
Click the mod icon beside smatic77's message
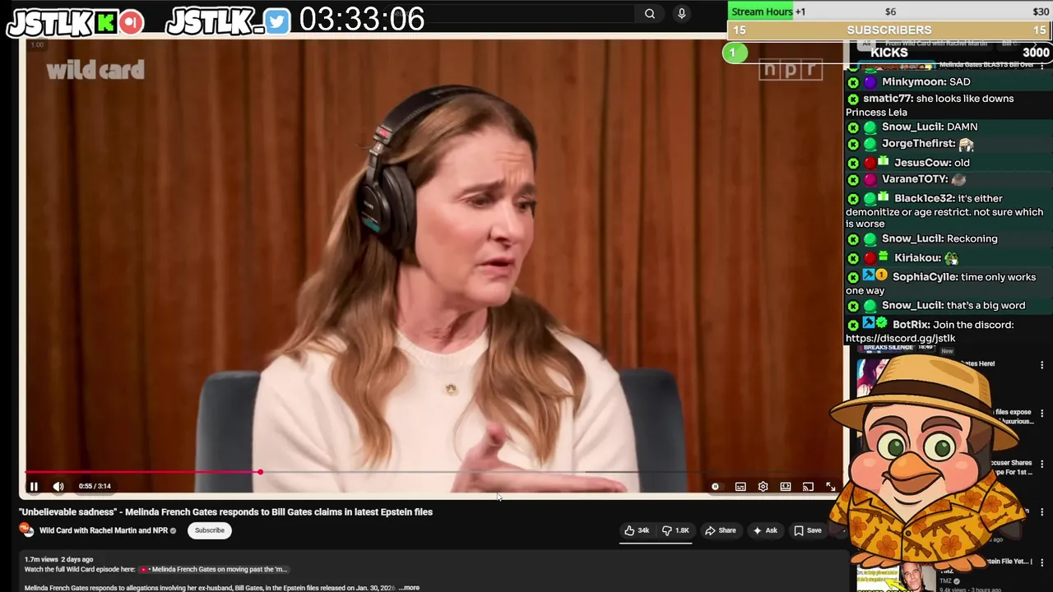click(853, 99)
